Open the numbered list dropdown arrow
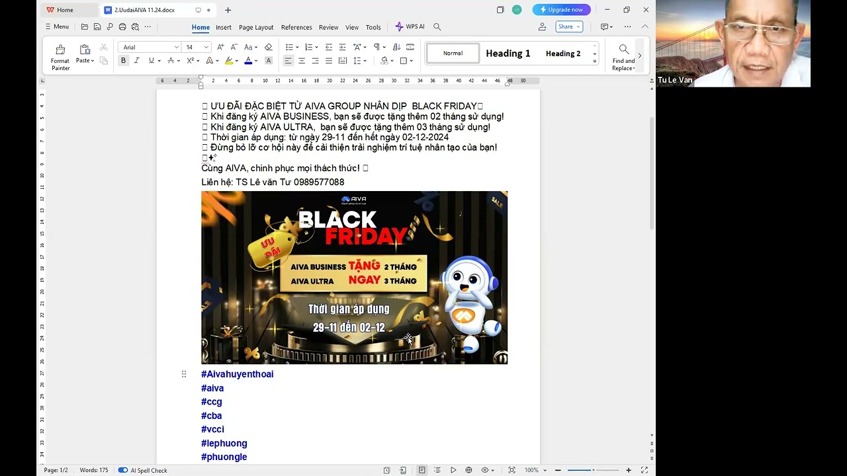Viewport: 847px width, 476px height. pyautogui.click(x=316, y=48)
